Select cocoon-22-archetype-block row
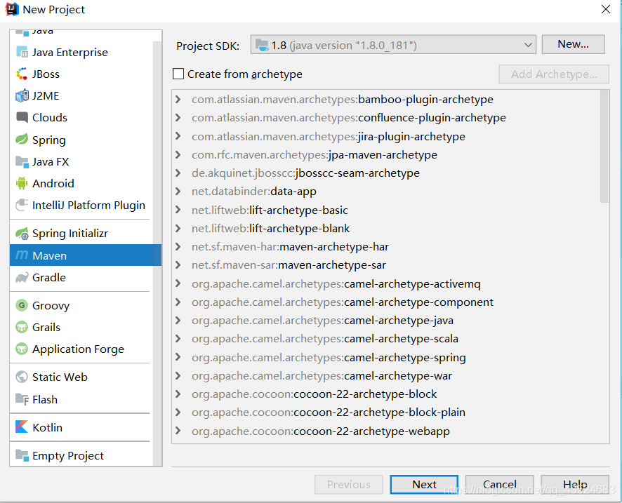 [385, 394]
